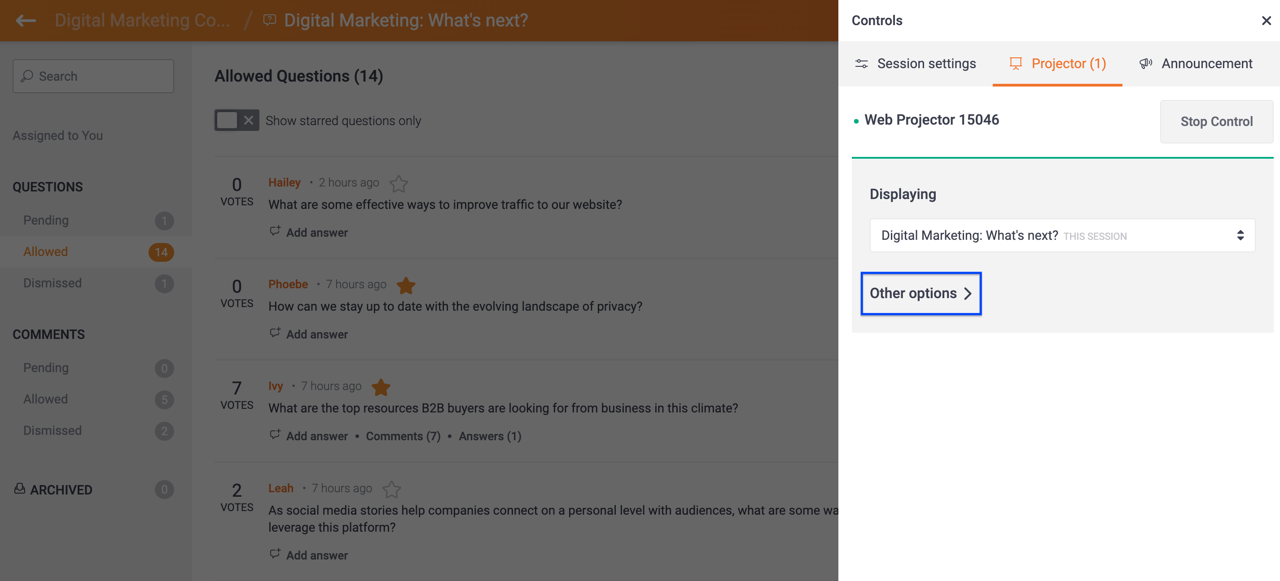Click the search magnifier icon
The image size is (1280, 581).
point(27,76)
